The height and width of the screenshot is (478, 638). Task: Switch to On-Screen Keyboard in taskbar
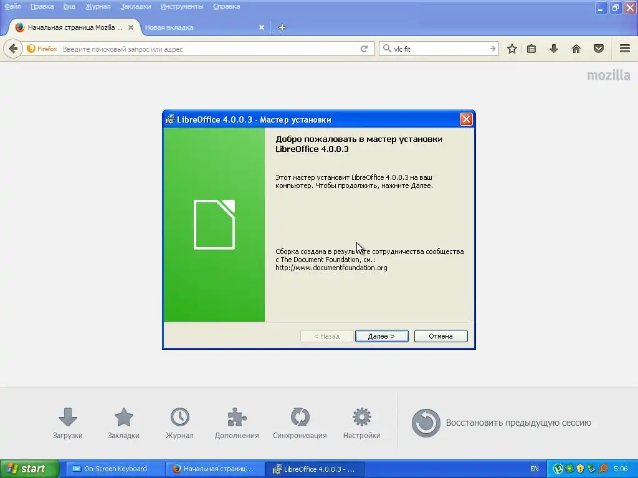pyautogui.click(x=115, y=469)
